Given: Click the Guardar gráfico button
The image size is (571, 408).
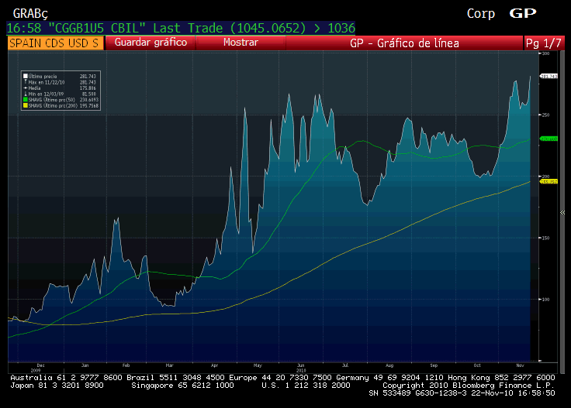Looking at the screenshot, I should (151, 43).
